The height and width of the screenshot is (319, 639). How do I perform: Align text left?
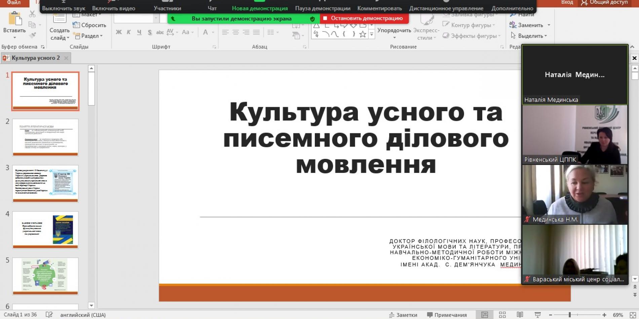coord(225,32)
